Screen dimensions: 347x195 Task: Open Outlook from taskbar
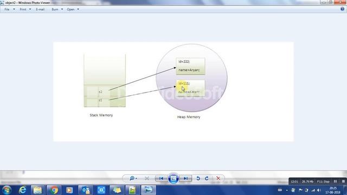click(86, 190)
